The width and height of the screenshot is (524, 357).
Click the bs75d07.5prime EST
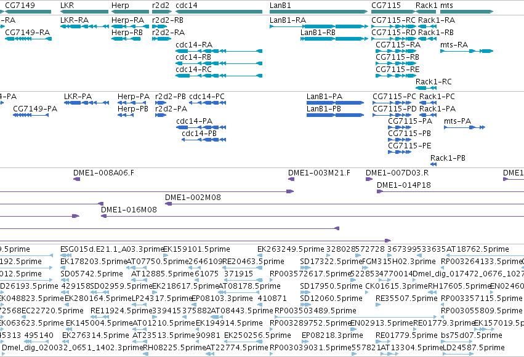456,342
